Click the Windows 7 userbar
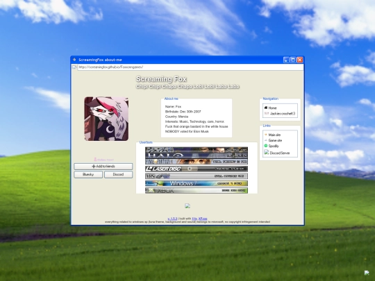 click(197, 183)
